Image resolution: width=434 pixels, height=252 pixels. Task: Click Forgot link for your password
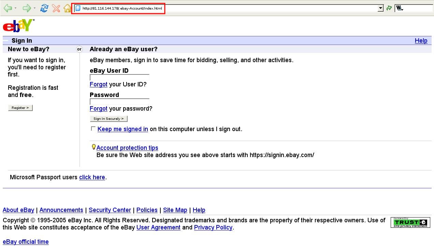point(99,109)
